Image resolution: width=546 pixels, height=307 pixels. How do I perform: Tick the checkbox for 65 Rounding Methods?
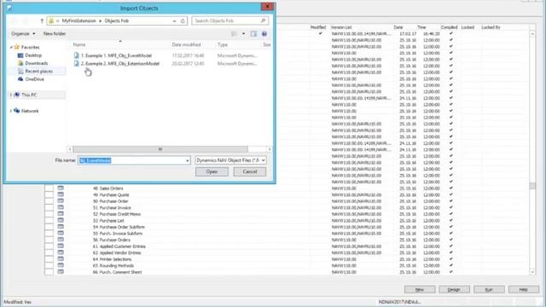49,265
